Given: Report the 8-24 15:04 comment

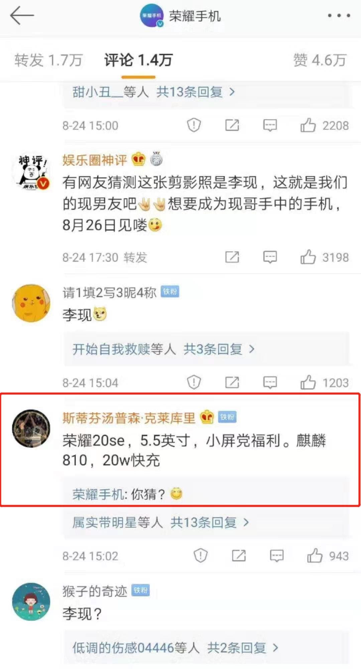Looking at the screenshot, I should pos(194,382).
